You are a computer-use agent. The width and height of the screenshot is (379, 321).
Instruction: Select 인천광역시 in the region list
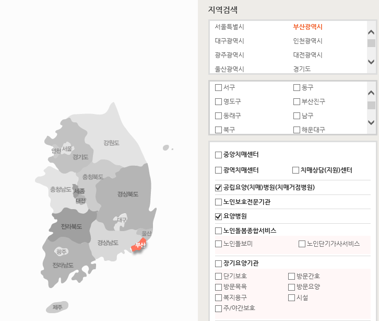(307, 41)
